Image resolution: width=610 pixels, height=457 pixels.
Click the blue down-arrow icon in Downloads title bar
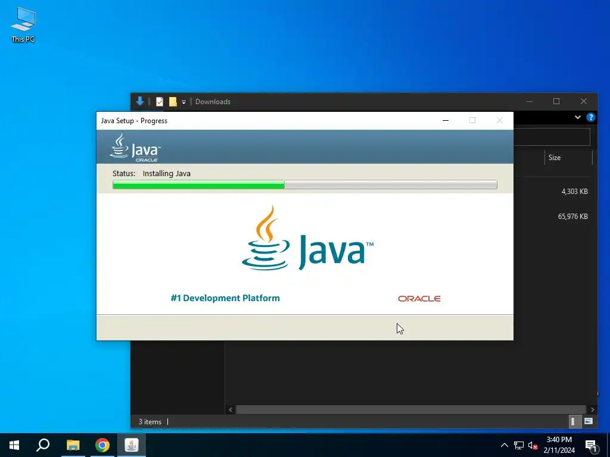[140, 101]
